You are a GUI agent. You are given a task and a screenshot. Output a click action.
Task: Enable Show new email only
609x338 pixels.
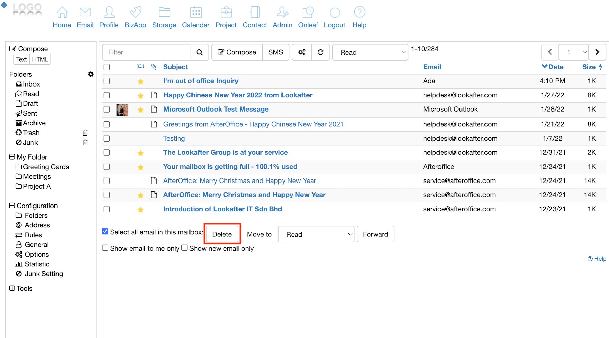pos(184,248)
